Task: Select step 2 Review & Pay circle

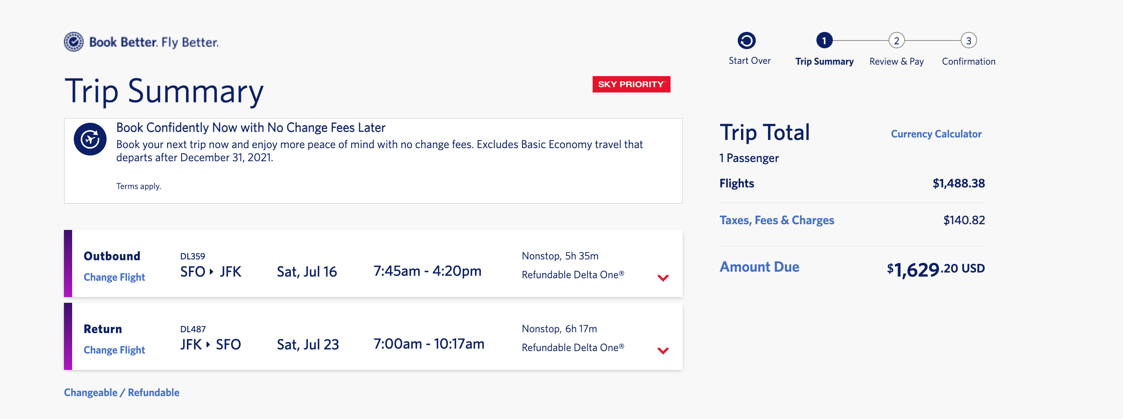Action: 896,41
